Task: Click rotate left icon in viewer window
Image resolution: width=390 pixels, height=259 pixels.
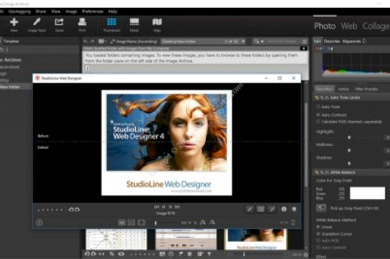Action: click(x=71, y=210)
